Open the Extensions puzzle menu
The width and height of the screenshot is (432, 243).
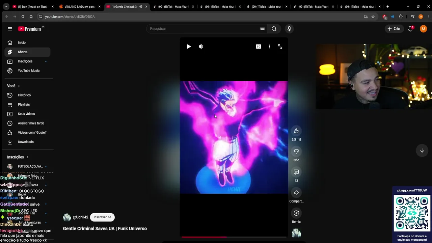pyautogui.click(x=401, y=17)
